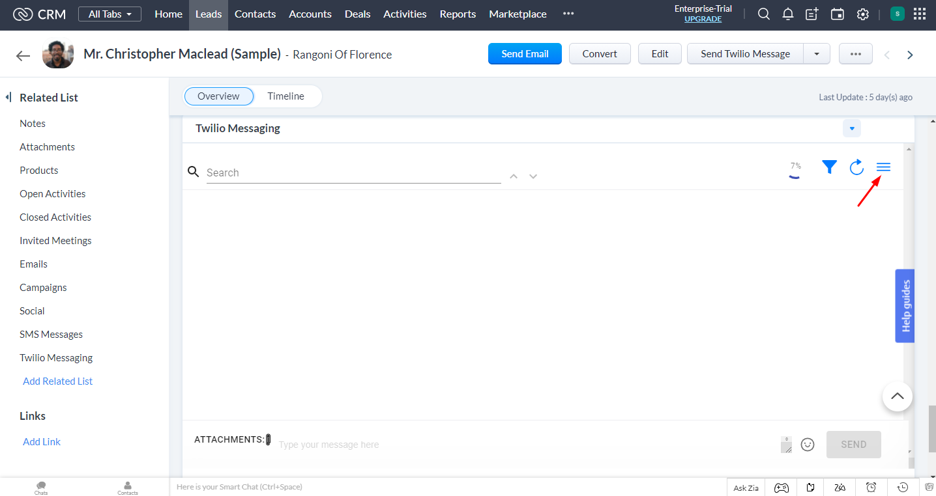
Task: Open the global search magnifier in the header
Action: (x=764, y=14)
